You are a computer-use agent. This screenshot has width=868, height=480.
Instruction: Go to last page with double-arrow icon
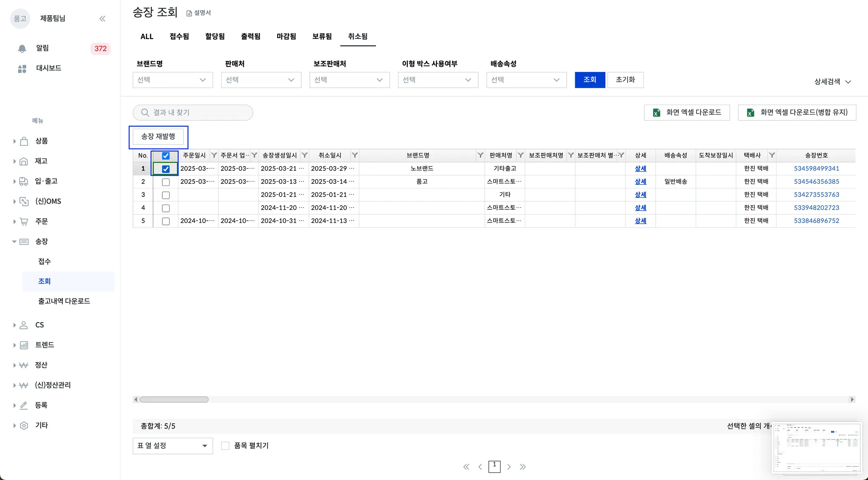tap(523, 467)
